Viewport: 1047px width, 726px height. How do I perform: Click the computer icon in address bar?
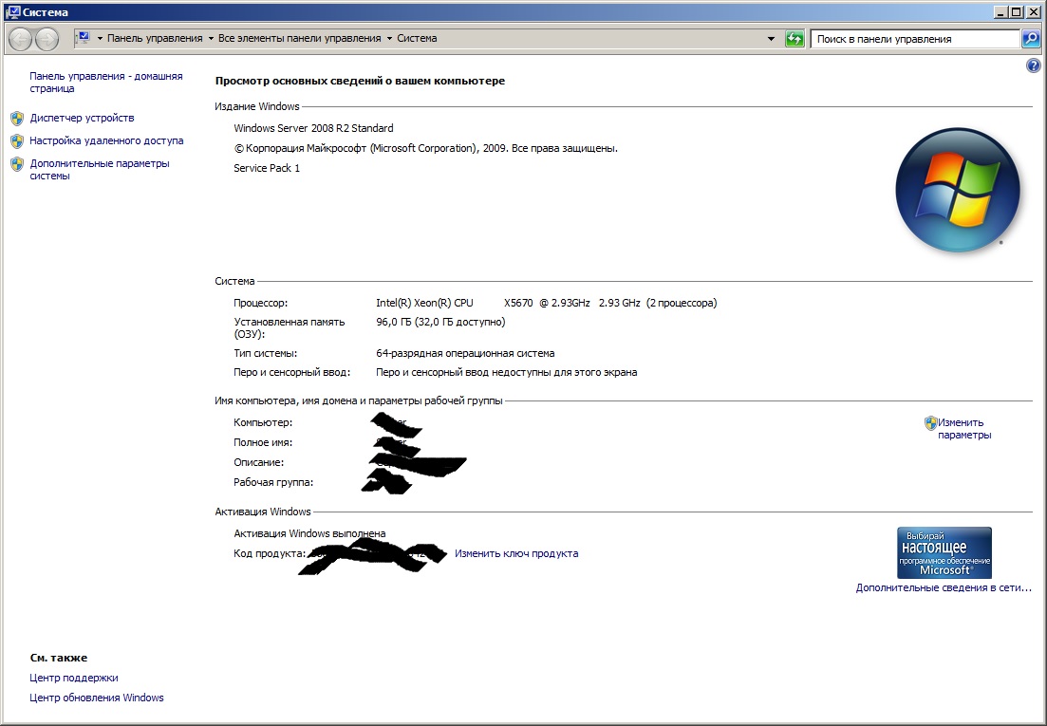(x=84, y=38)
